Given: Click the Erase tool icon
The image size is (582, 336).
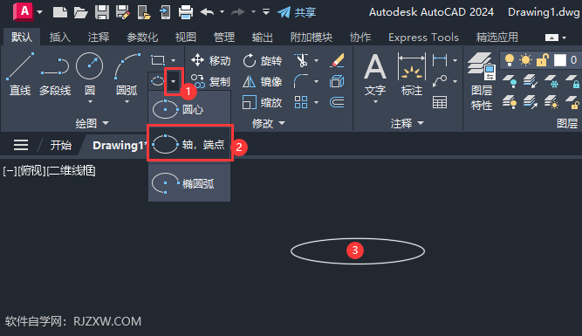Looking at the screenshot, I should pos(337,60).
